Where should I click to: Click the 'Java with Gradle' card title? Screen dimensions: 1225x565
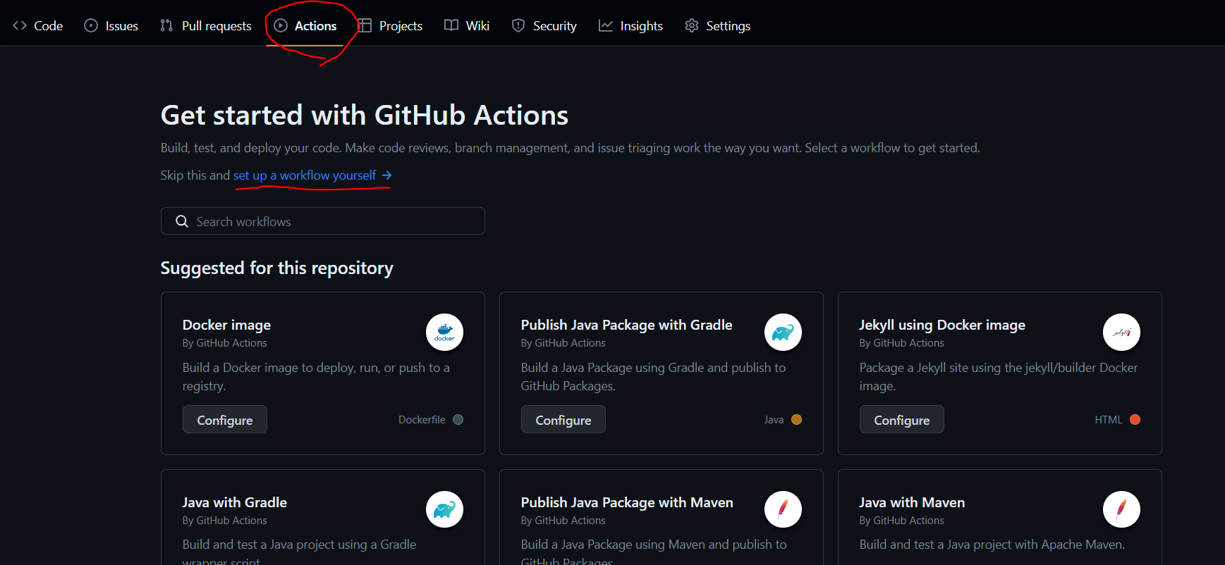coord(235,502)
